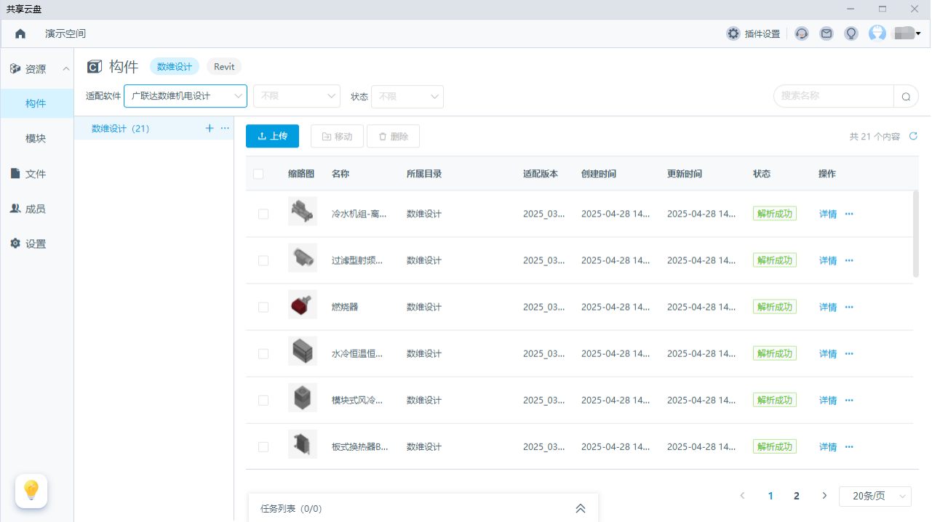This screenshot has height=522, width=932.
Task: Expand the 任务列表 panel
Action: (580, 508)
